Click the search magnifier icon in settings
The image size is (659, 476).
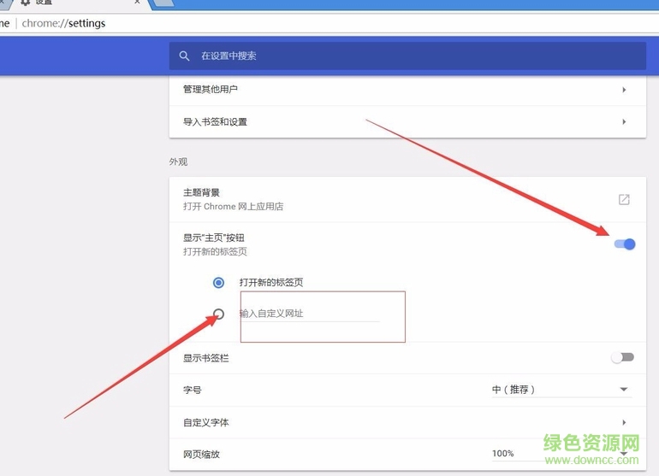(184, 56)
